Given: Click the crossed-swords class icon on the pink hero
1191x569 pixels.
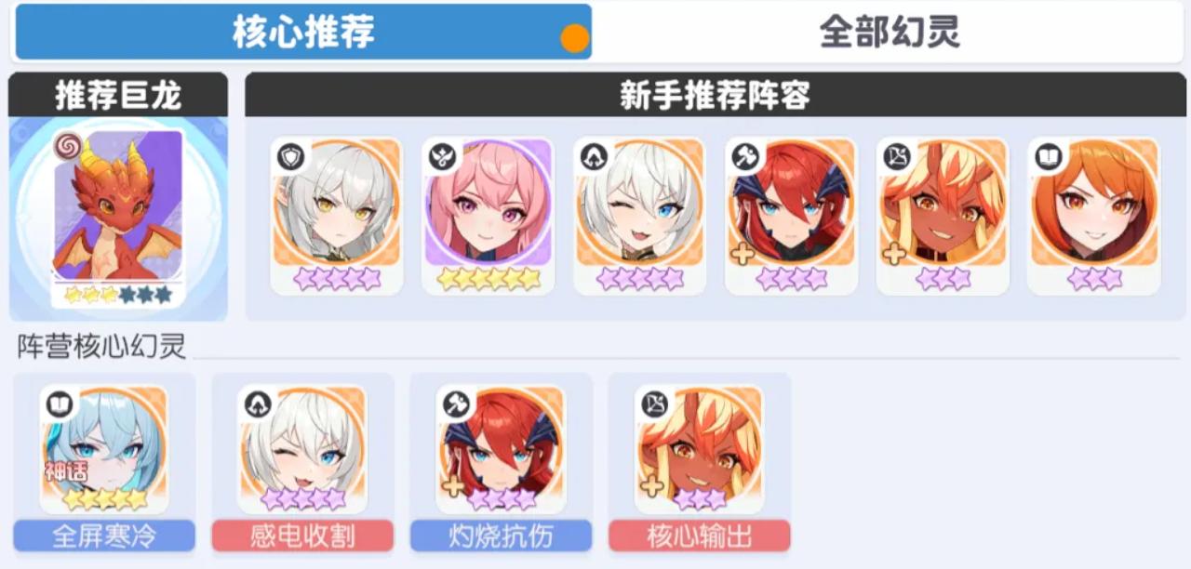Looking at the screenshot, I should [441, 158].
